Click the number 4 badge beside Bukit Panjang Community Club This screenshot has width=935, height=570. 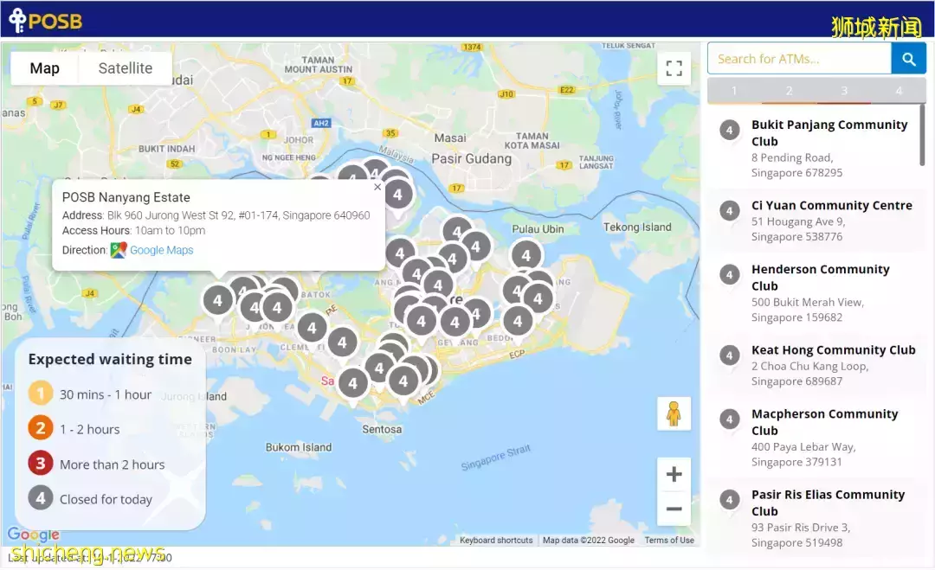729,130
